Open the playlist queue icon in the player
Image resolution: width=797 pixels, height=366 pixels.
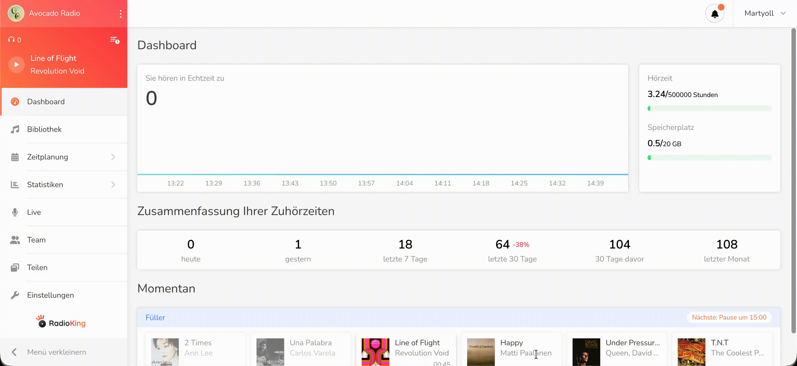[115, 40]
